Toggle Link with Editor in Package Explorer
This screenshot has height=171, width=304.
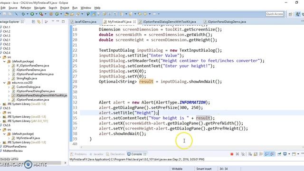coord(39,21)
